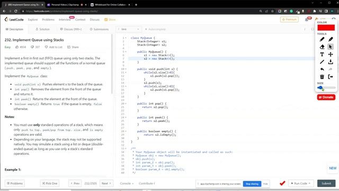Toggle the Autocomplete option
339x191 pixels.
[x=155, y=29]
